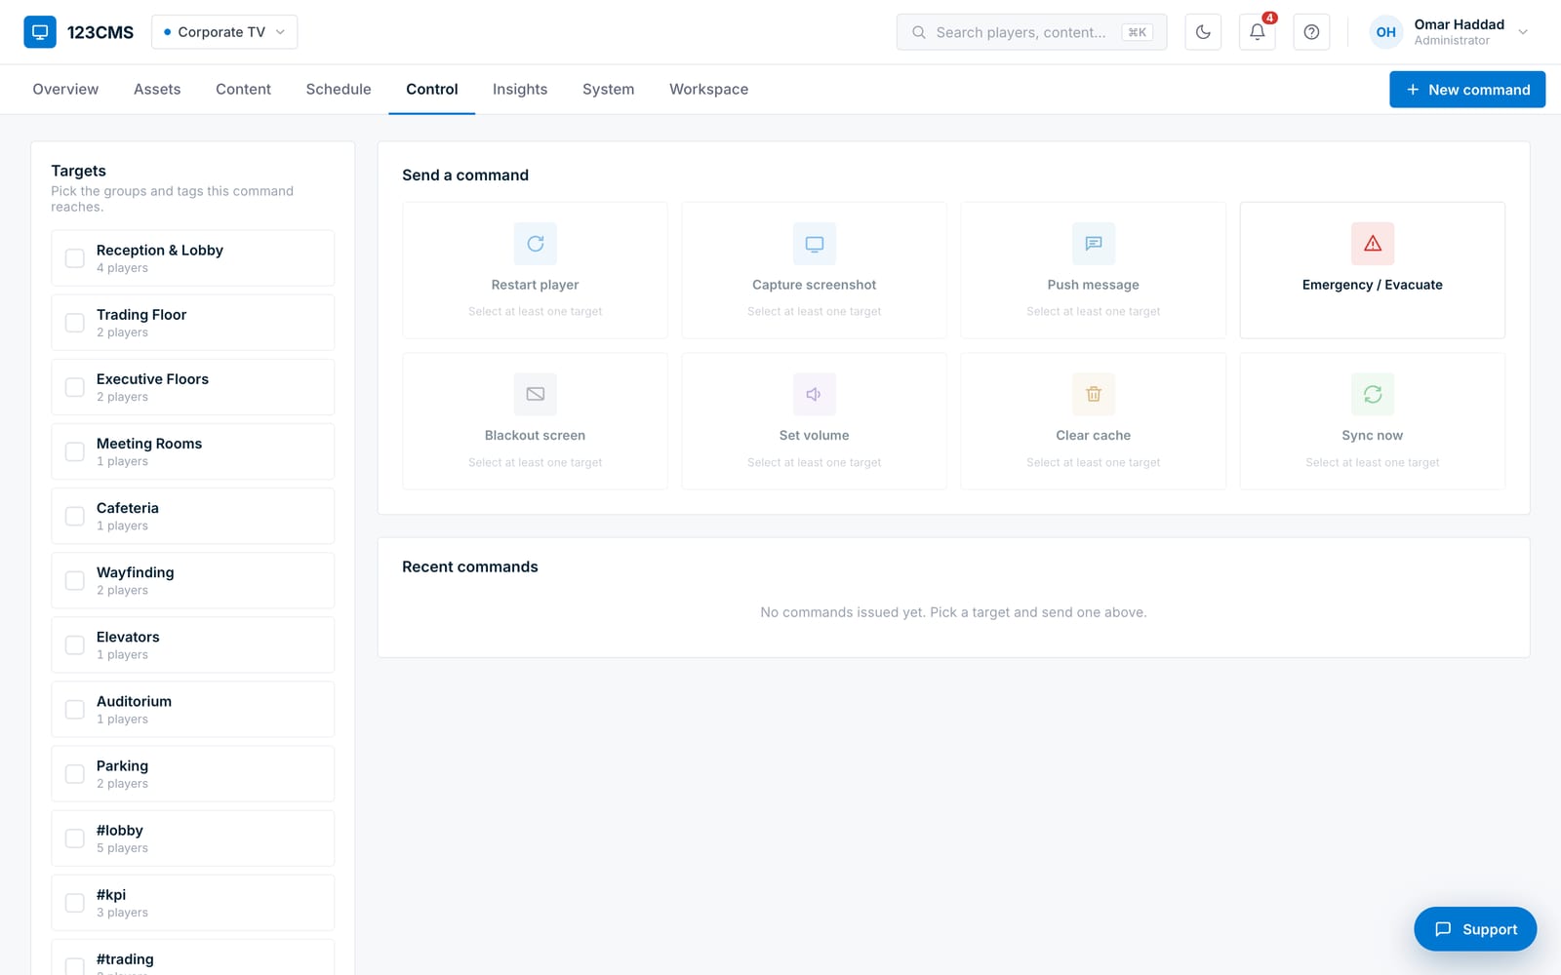Screen dimensions: 1561x975
Task: Click the Omar Haddad name text
Action: tap(1460, 24)
